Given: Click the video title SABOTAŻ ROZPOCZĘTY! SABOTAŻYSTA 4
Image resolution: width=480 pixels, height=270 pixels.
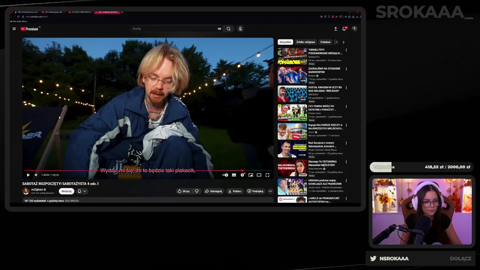Looking at the screenshot, I should [x=60, y=184].
